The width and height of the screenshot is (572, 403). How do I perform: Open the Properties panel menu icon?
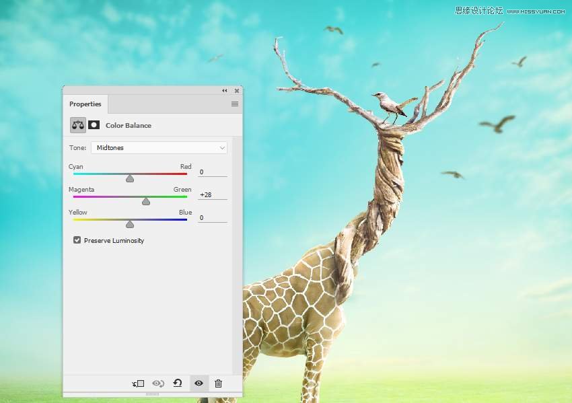(x=235, y=104)
